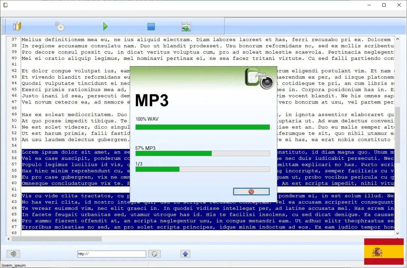Click the vertical scrollbar up arrow
The image size is (407, 268).
coord(397,39)
